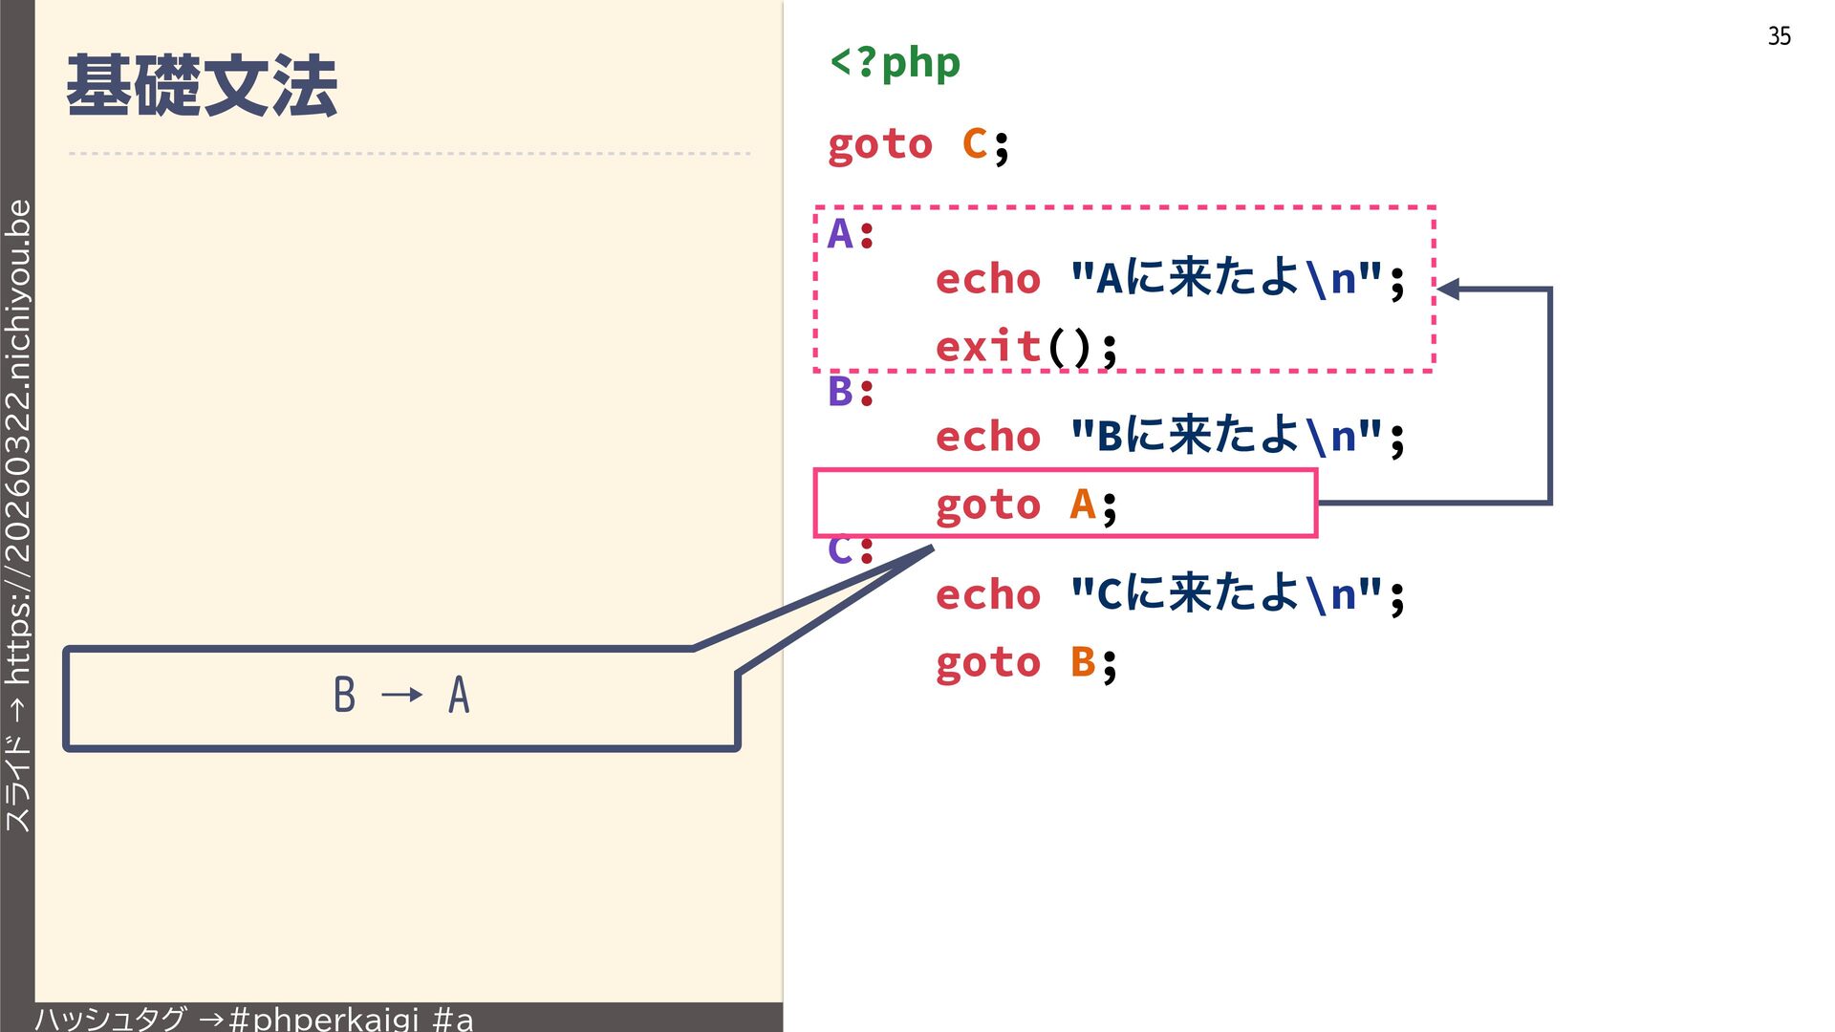The image size is (1835, 1032).
Task: Click the echo "Bに来たよ\n" line
Action: coord(1170,437)
